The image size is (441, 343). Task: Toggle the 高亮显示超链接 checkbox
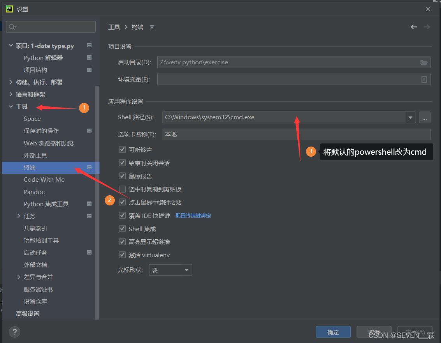[122, 241]
